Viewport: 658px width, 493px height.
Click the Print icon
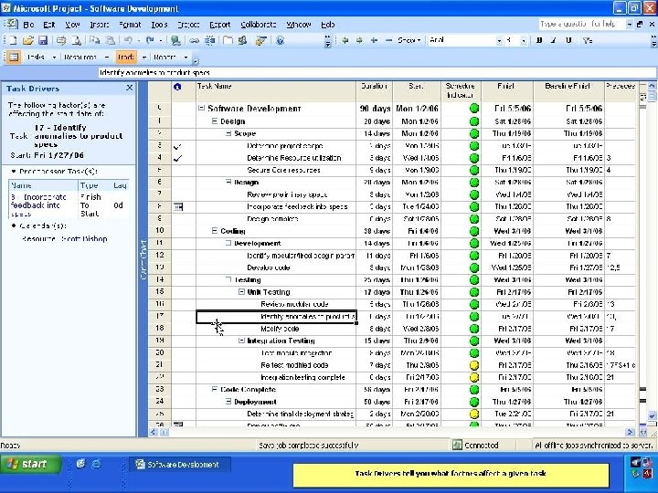tap(61, 40)
